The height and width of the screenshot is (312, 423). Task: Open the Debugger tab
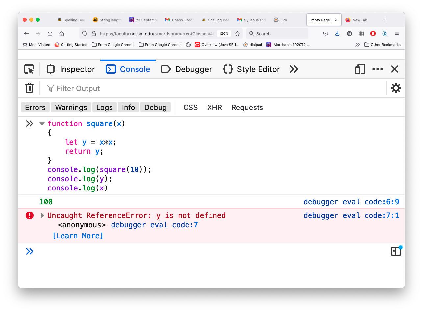(187, 69)
